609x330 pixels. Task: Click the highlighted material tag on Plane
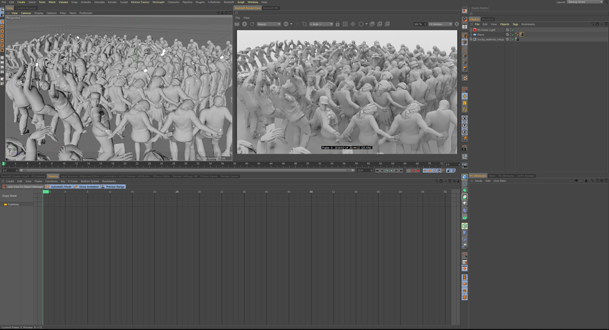(x=522, y=35)
